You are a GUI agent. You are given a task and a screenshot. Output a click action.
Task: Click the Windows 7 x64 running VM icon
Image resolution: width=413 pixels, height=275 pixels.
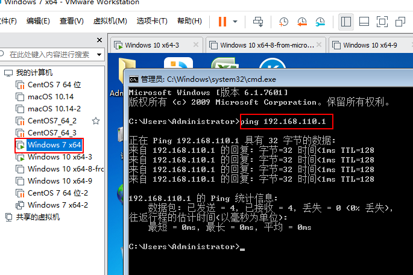tap(20, 145)
